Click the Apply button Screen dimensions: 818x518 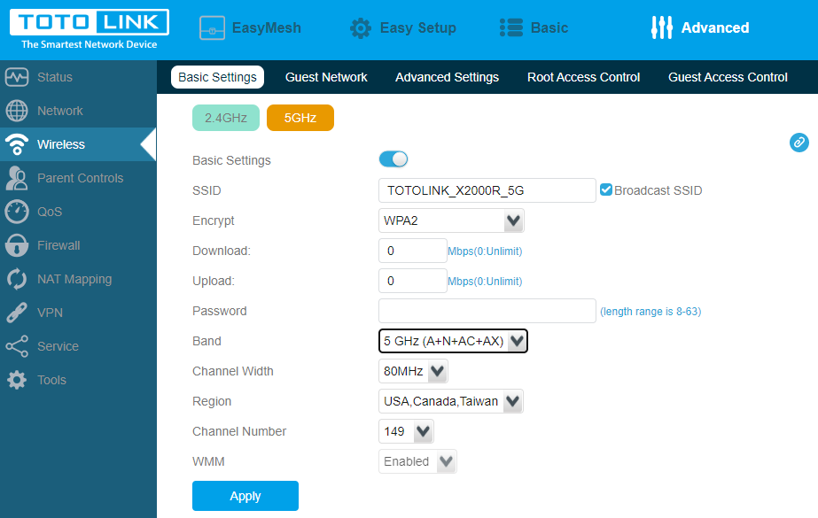coord(245,496)
